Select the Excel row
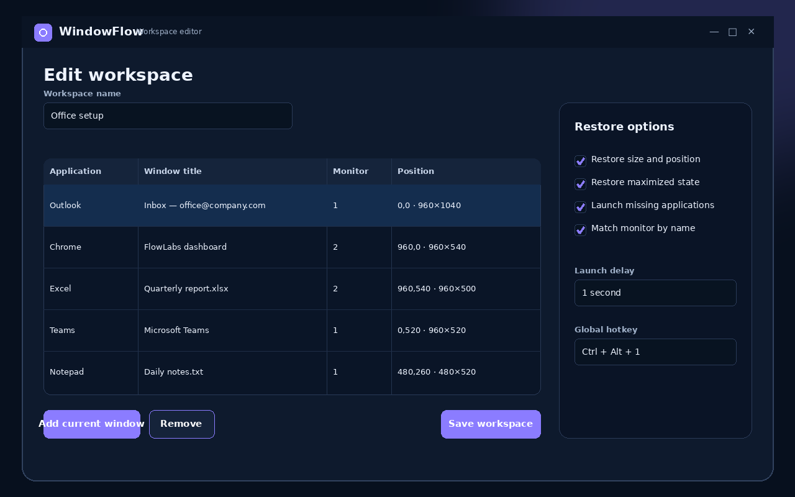This screenshot has height=497, width=795. (292, 289)
